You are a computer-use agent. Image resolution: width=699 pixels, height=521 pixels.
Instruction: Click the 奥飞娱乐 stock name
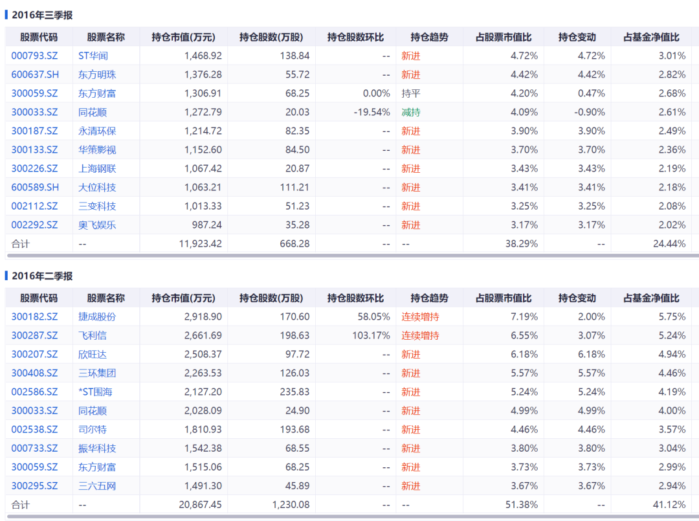(x=97, y=225)
